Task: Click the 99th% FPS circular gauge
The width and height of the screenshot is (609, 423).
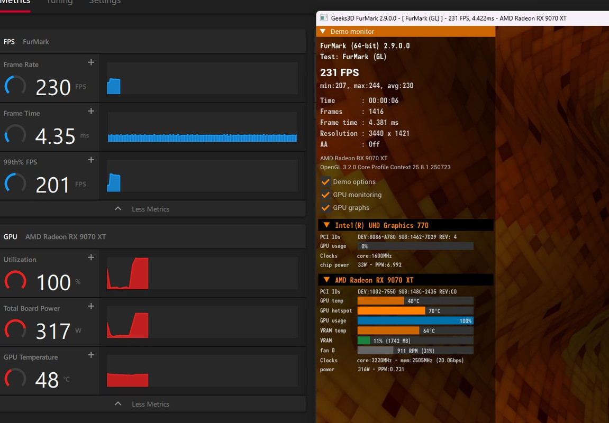Action: coord(15,183)
